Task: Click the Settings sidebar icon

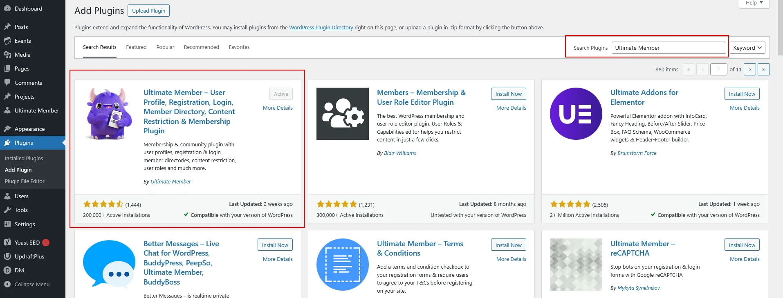Action: [7, 224]
